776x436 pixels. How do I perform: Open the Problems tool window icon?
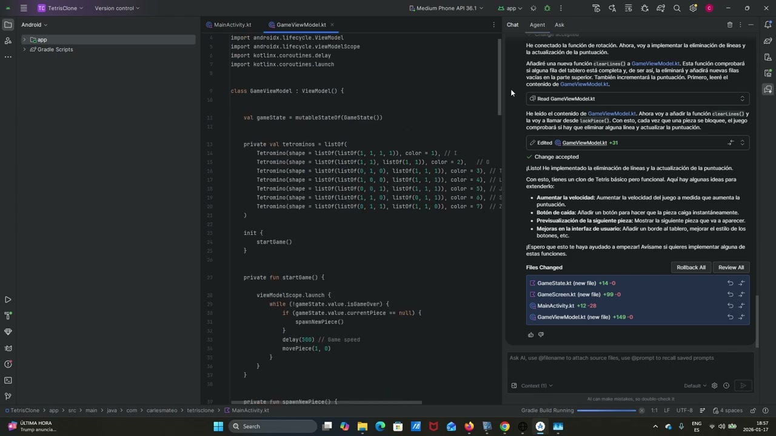pyautogui.click(x=8, y=364)
